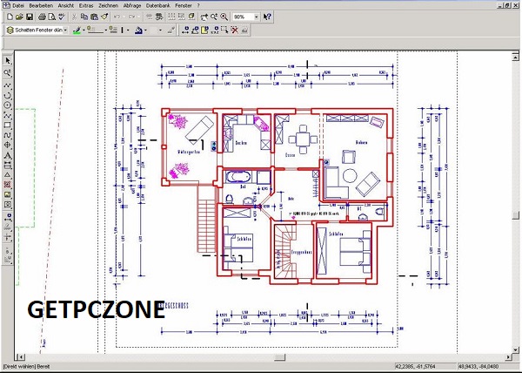Expand the Schatten Fenster layer dropdown
The width and height of the screenshot is (522, 373).
(63, 31)
